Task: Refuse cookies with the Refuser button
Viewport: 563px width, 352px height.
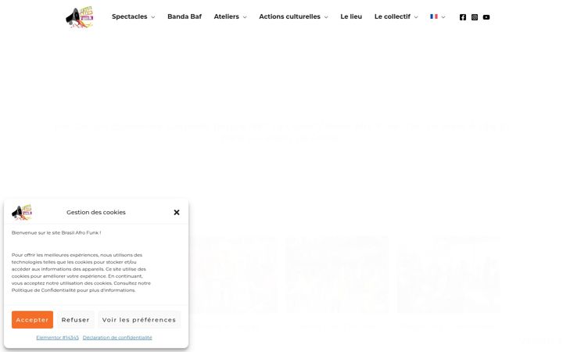Action: pyautogui.click(x=75, y=320)
